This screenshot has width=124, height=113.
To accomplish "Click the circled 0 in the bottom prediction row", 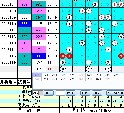I will (63, 69).
